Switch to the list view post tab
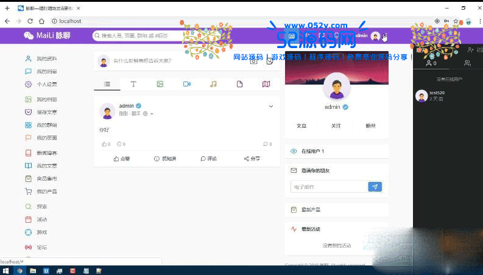This screenshot has width=483, height=275. [107, 84]
